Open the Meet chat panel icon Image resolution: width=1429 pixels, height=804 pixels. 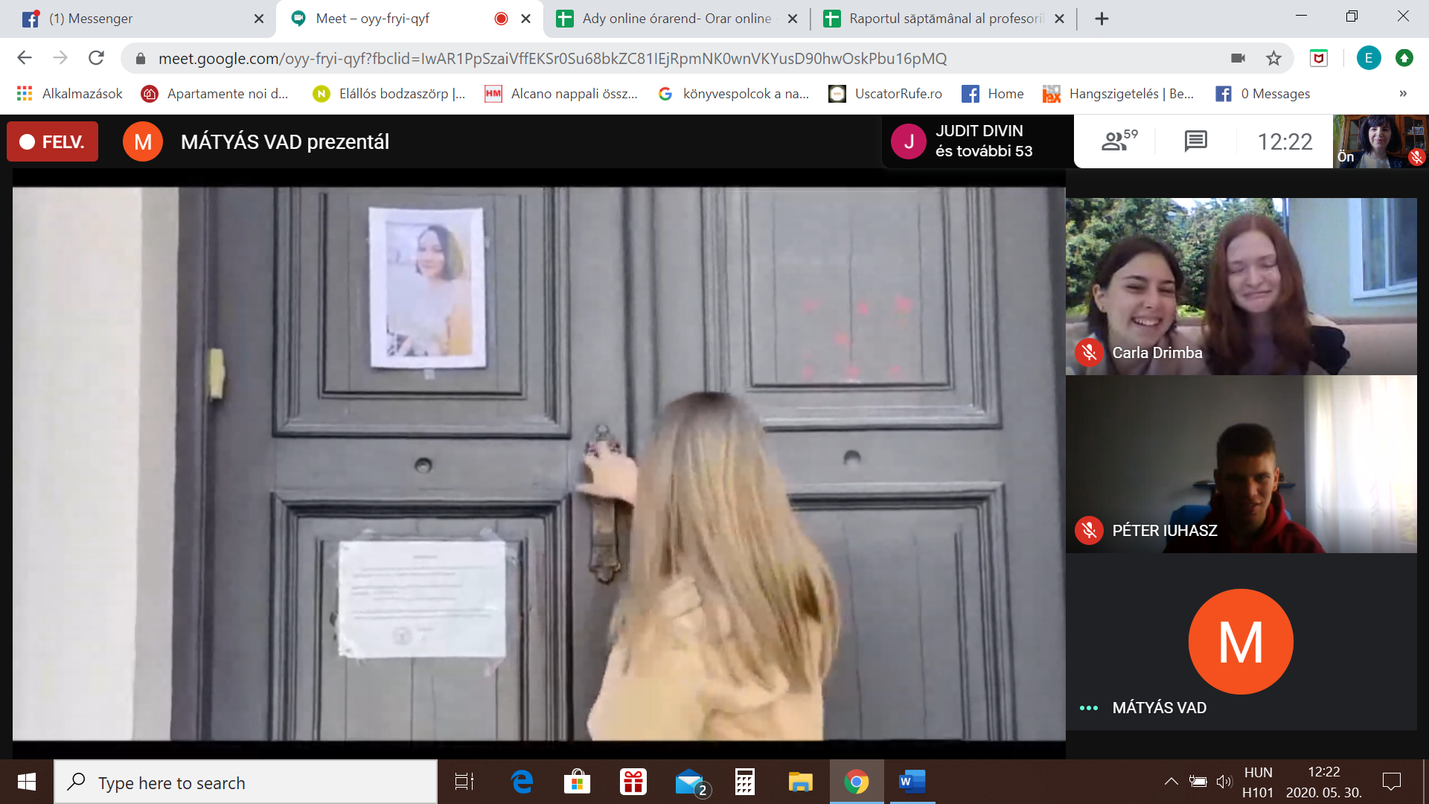click(x=1195, y=141)
